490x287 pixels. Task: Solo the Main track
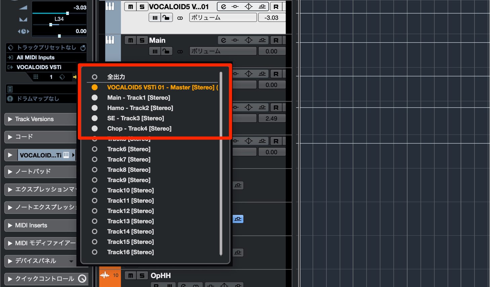pos(142,40)
